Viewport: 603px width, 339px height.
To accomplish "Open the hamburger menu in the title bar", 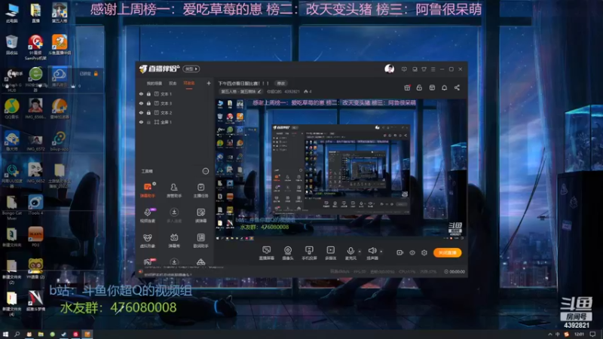I will coord(433,69).
